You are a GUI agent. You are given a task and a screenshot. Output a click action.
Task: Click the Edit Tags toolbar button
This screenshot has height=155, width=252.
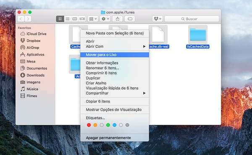(x=130, y=19)
